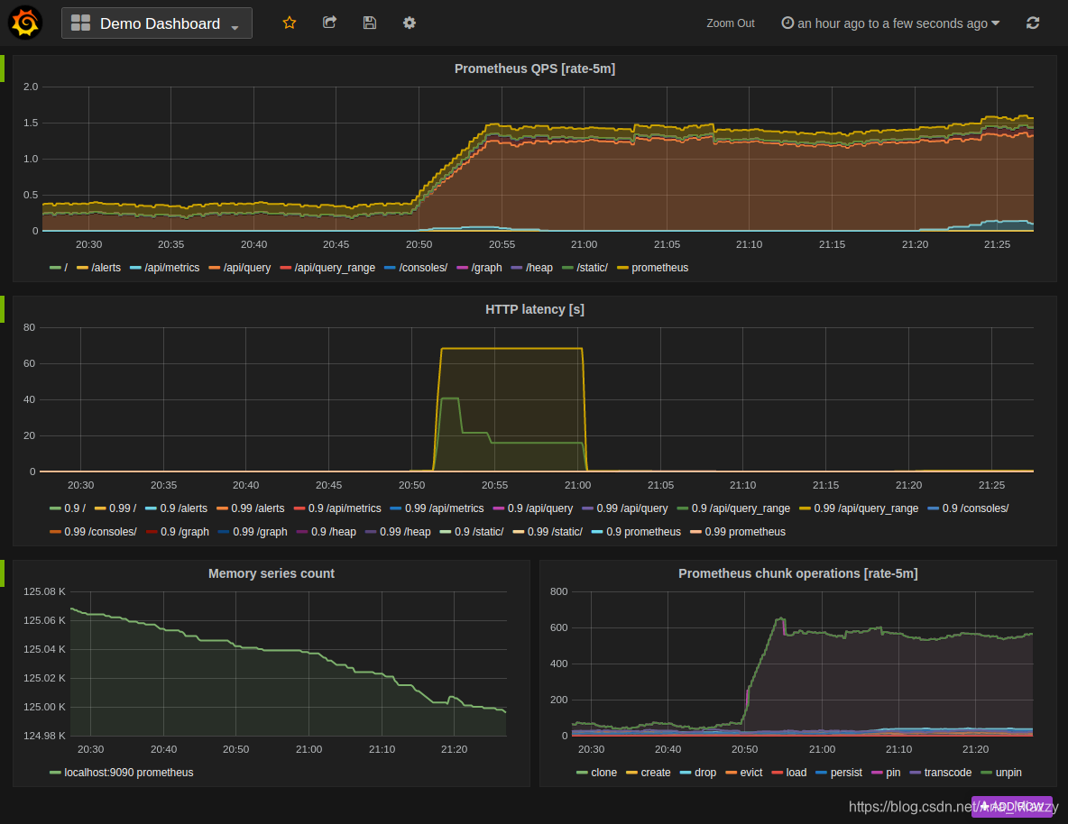Open the Grafana logo menu
This screenshot has width=1068, height=824.
click(25, 23)
